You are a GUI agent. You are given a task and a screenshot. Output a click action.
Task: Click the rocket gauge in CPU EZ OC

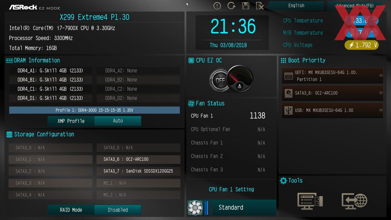240,79
